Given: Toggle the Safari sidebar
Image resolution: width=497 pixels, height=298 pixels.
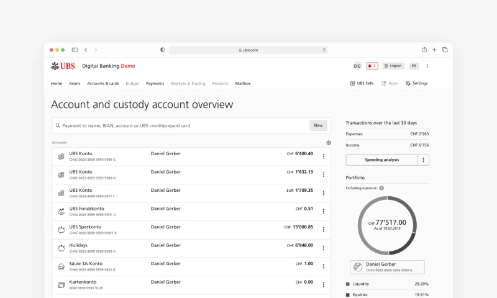Looking at the screenshot, I should (x=75, y=50).
